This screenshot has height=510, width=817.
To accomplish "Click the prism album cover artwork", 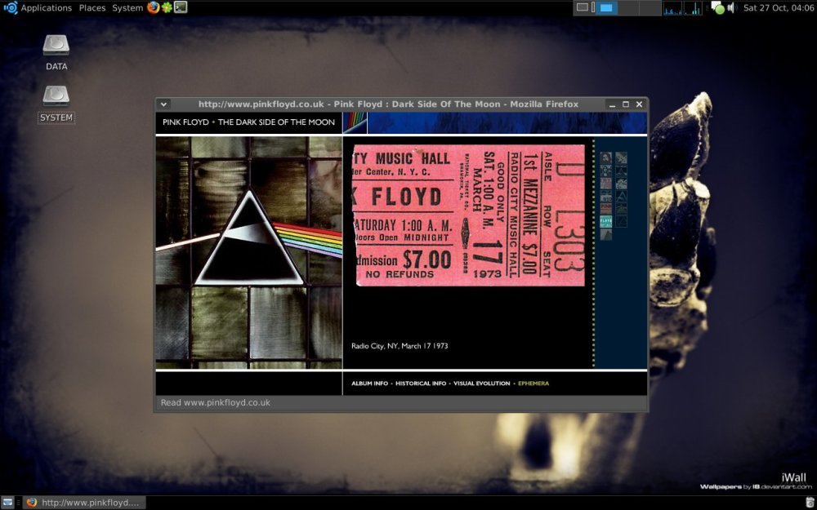I will pos(249,252).
